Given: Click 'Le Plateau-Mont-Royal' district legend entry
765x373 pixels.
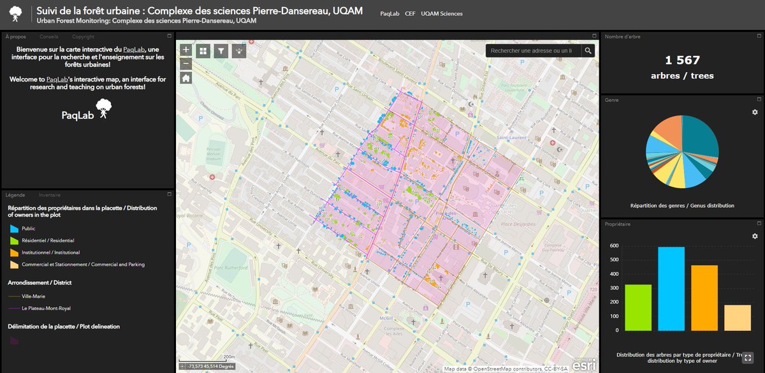Looking at the screenshot, I should pos(46,309).
